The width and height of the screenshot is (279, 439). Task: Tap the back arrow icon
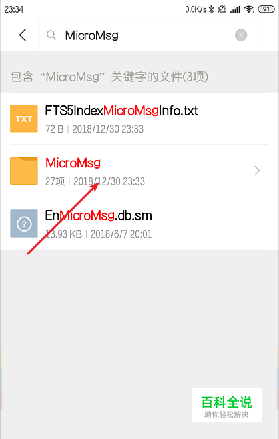coord(23,35)
